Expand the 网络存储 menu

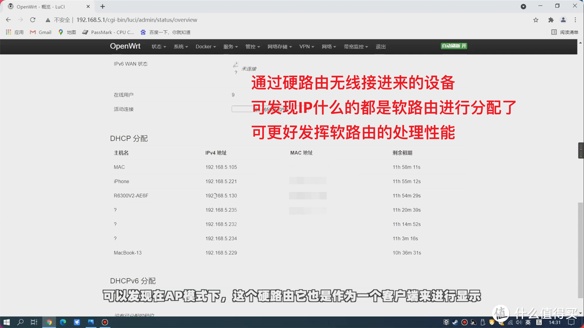(x=280, y=46)
